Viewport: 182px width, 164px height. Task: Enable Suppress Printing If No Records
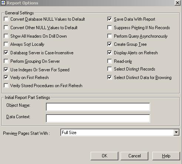pos(109,28)
